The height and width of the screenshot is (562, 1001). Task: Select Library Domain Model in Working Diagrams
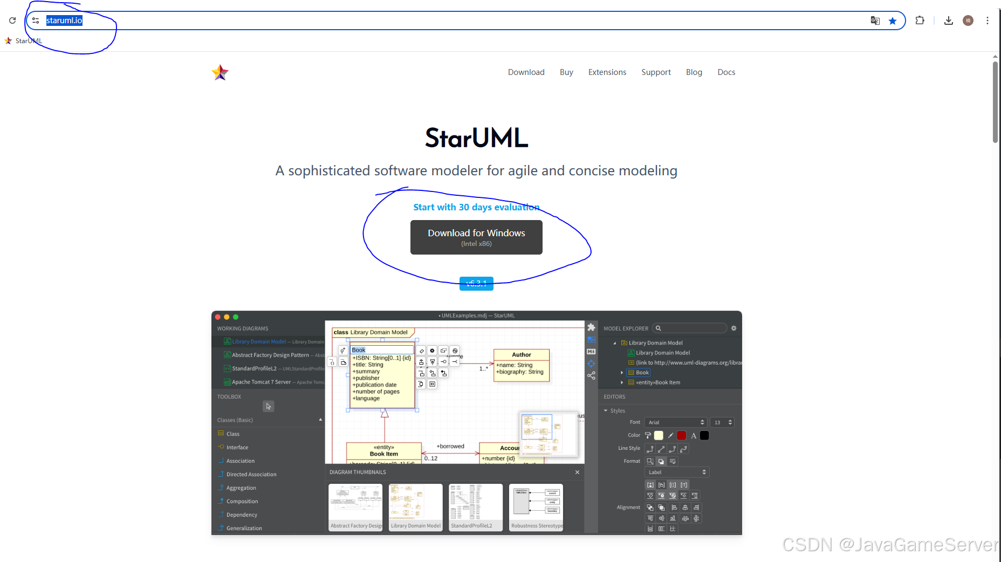(x=259, y=341)
